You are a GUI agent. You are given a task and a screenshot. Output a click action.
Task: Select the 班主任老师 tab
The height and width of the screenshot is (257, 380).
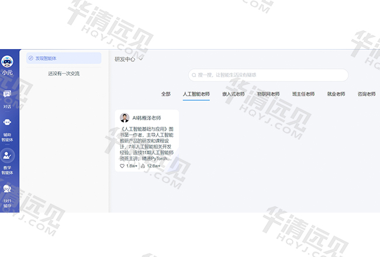(x=303, y=94)
